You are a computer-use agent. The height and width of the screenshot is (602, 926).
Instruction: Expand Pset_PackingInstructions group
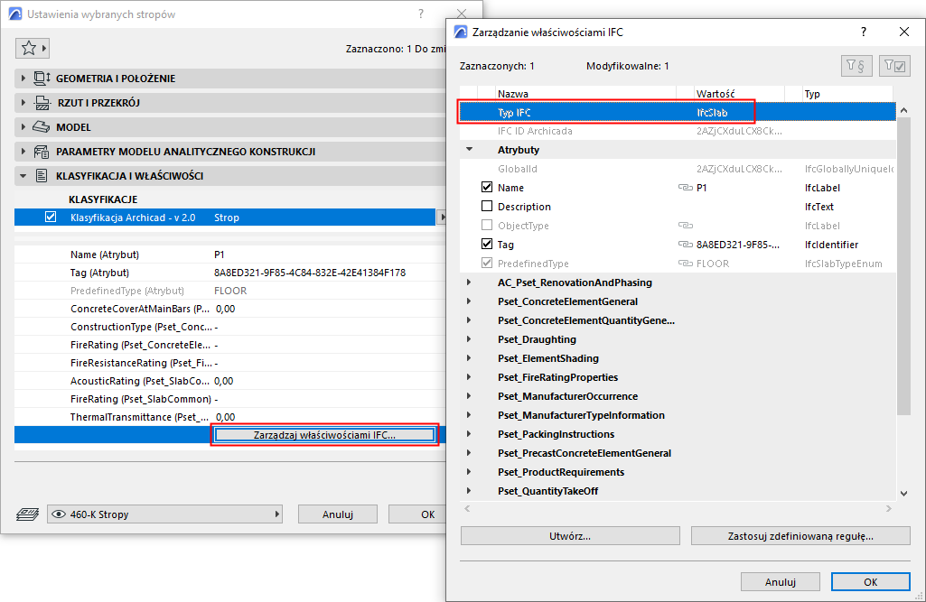click(469, 433)
